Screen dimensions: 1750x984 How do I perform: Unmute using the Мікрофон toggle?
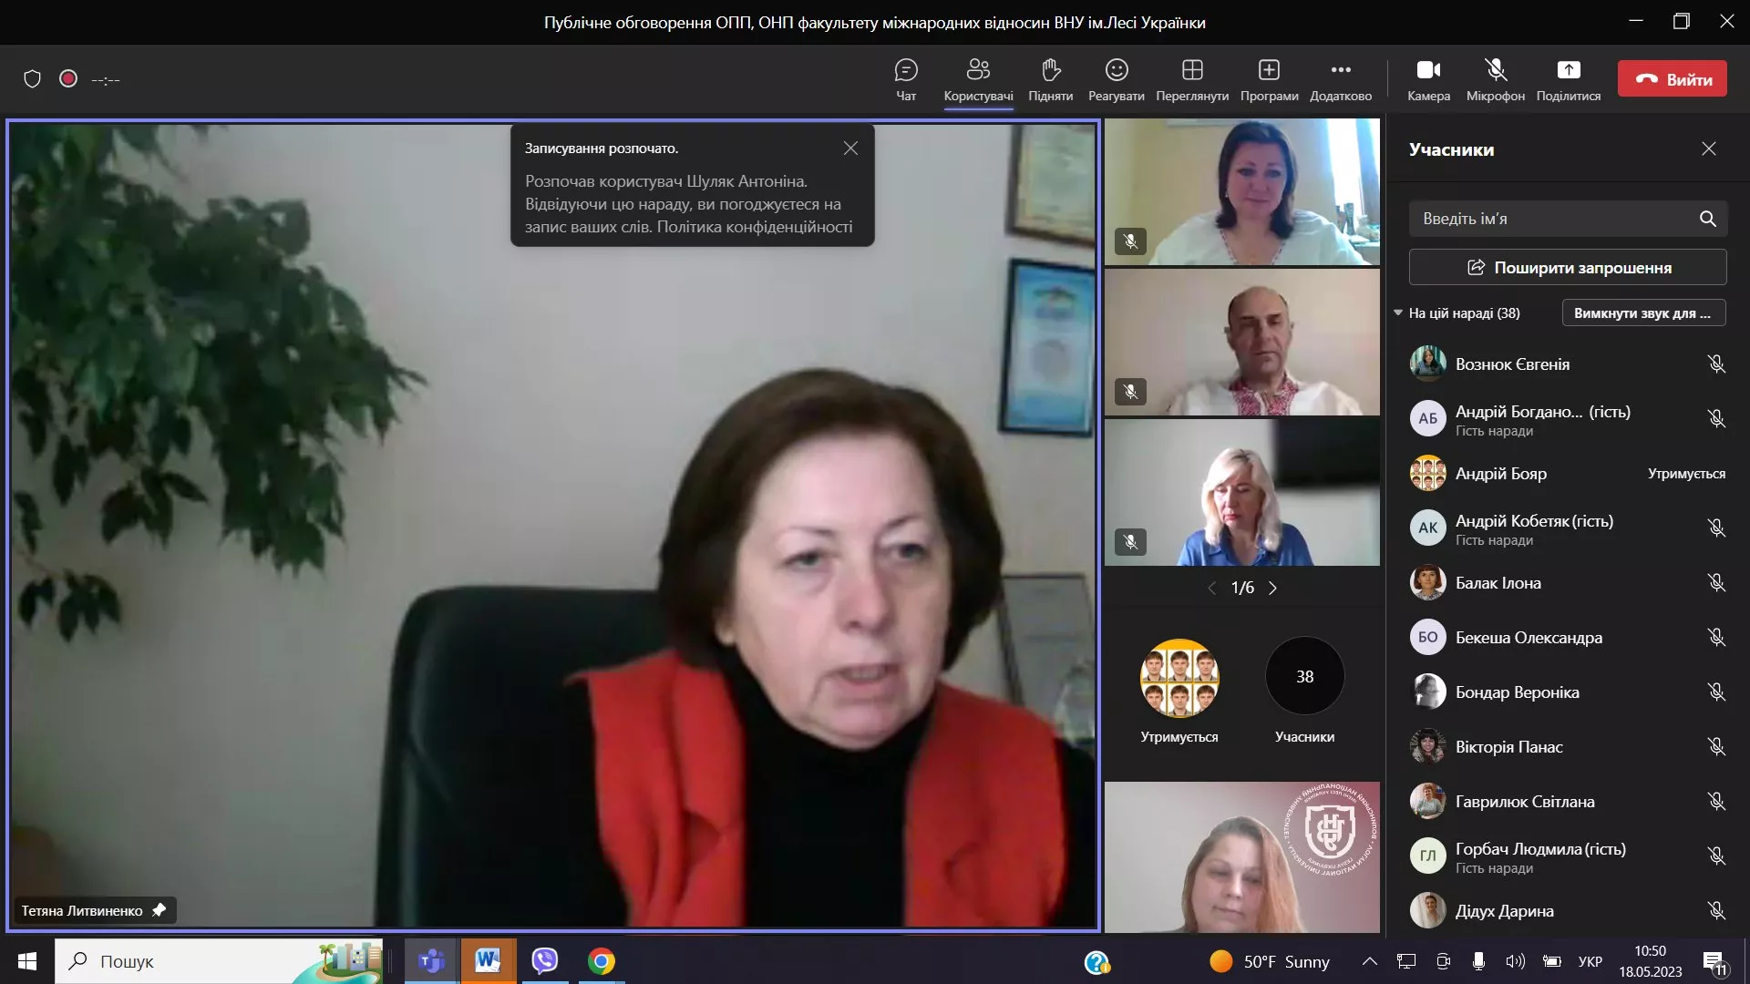tap(1495, 70)
